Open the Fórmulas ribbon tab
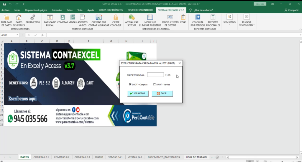Screen dimensions: 302x162 pyautogui.click(x=57, y=10)
